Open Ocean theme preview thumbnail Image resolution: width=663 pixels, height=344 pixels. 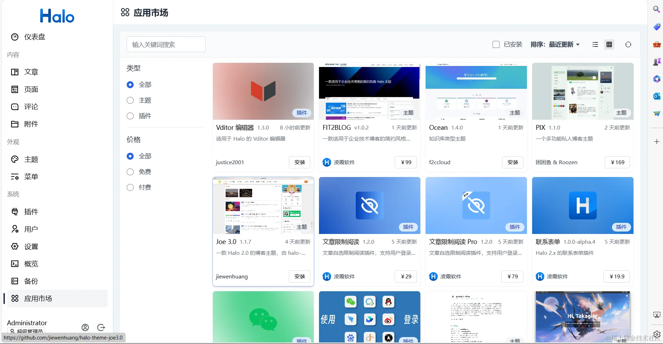(x=476, y=91)
